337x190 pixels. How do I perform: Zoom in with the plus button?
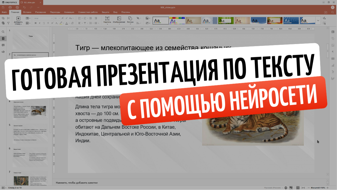328,188
